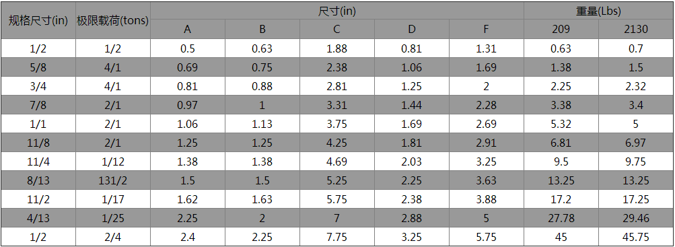Screen dimensions: 675x247
Task: Select the 极限载荷(tons) header cell
Action: click(x=113, y=20)
